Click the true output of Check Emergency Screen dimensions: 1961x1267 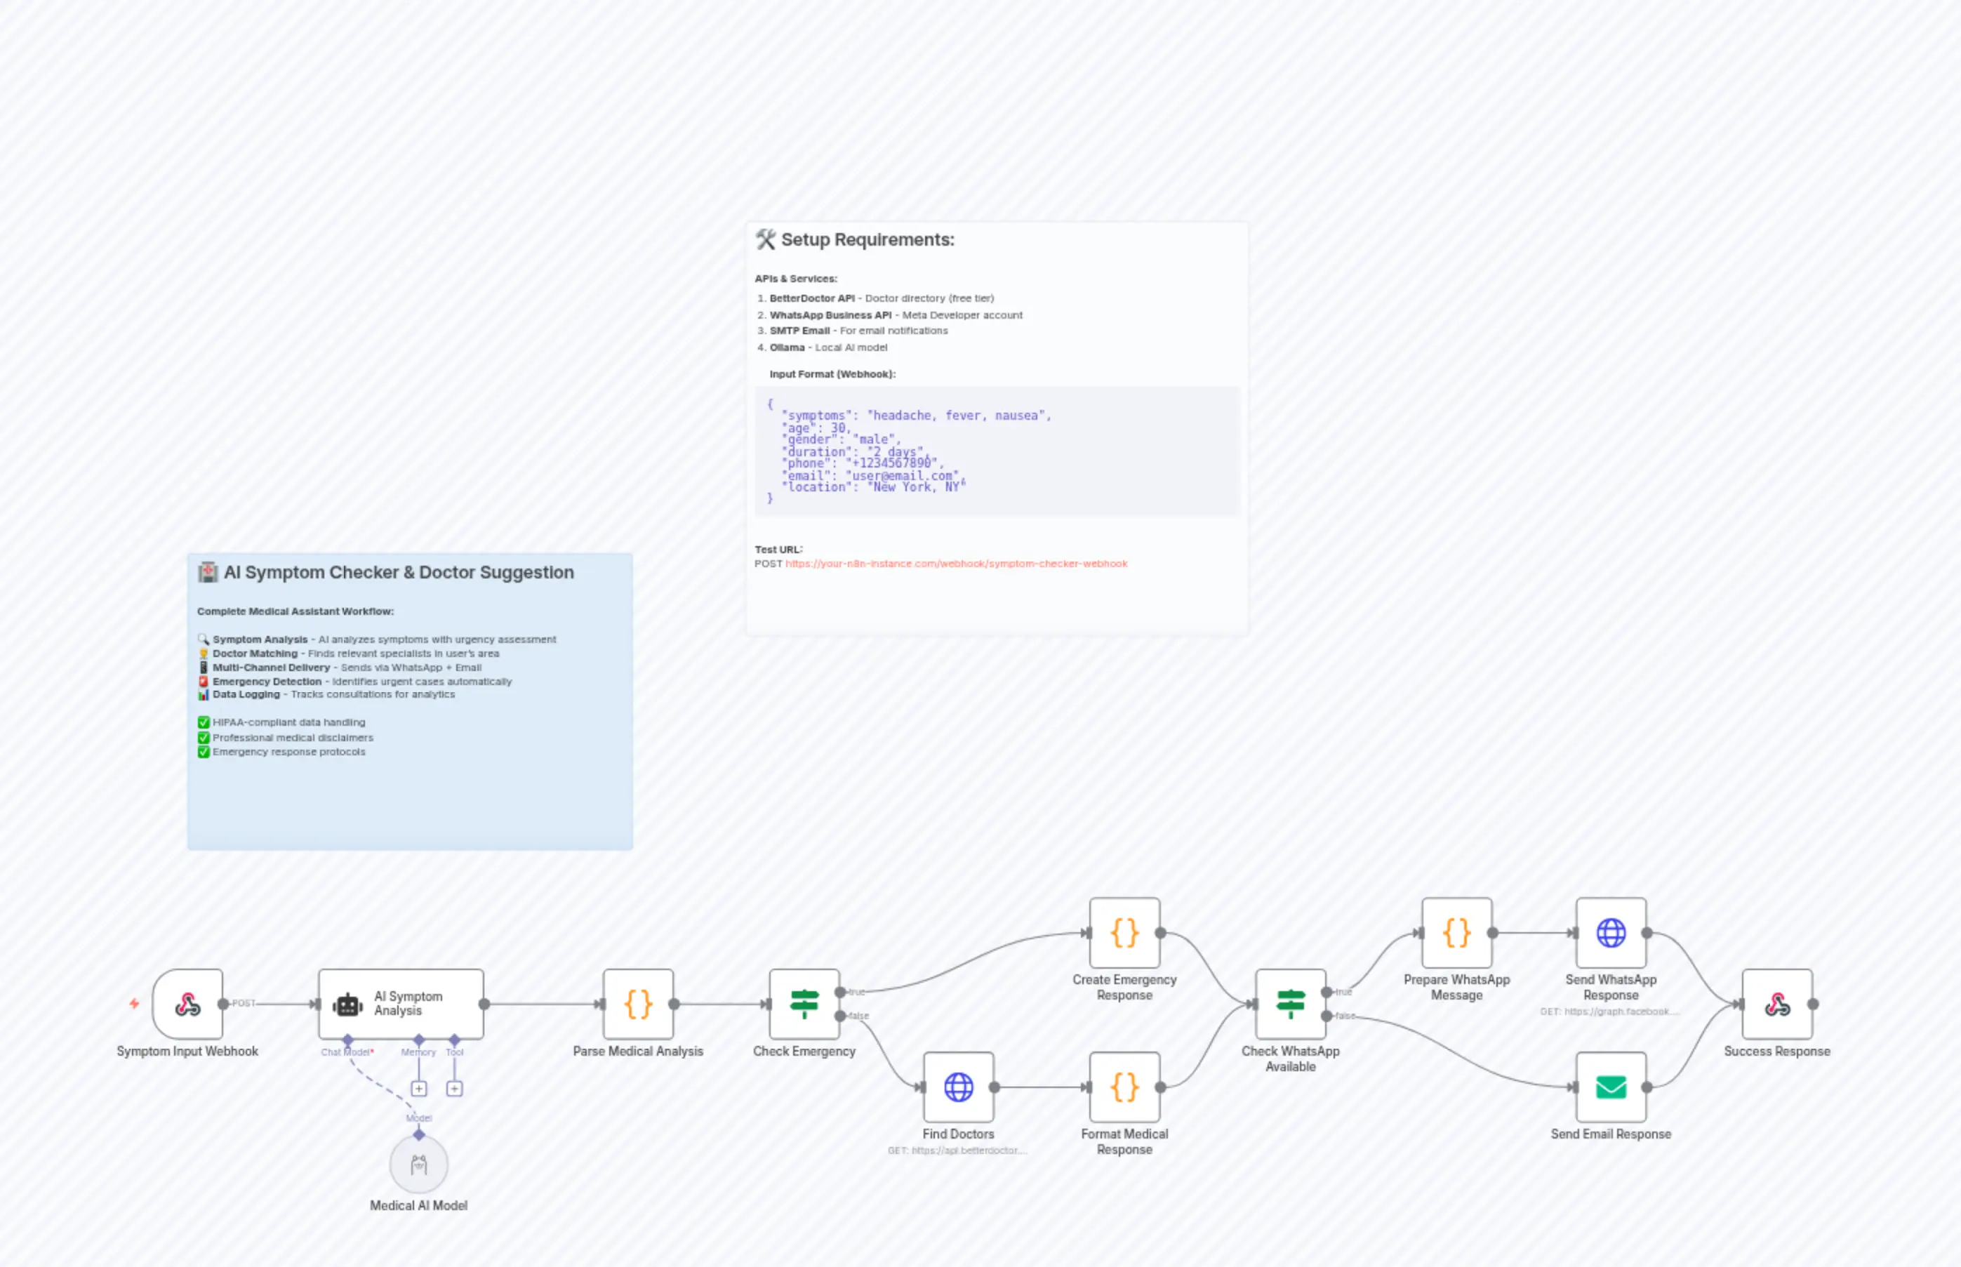pos(841,993)
